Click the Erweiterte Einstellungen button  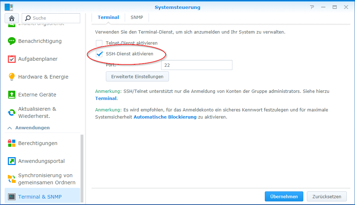(137, 77)
